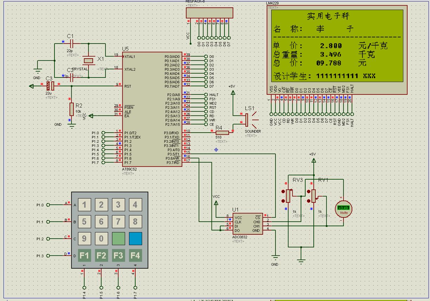Click the LM4229 label above the LCD
Screen dimensions: 430x301
tap(273, 3)
